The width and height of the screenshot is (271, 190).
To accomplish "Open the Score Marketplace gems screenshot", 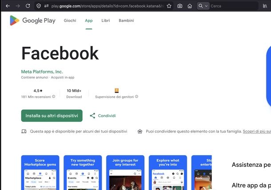I will [x=40, y=173].
